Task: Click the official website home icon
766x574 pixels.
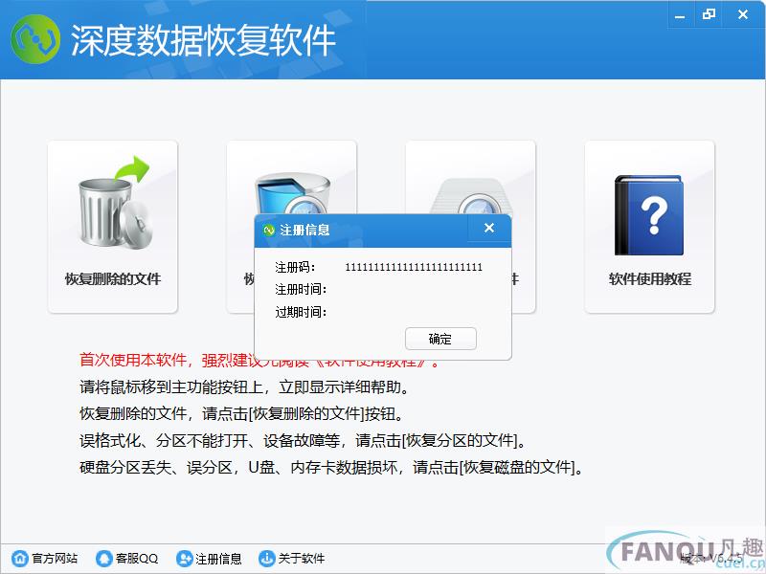Action: [20, 558]
